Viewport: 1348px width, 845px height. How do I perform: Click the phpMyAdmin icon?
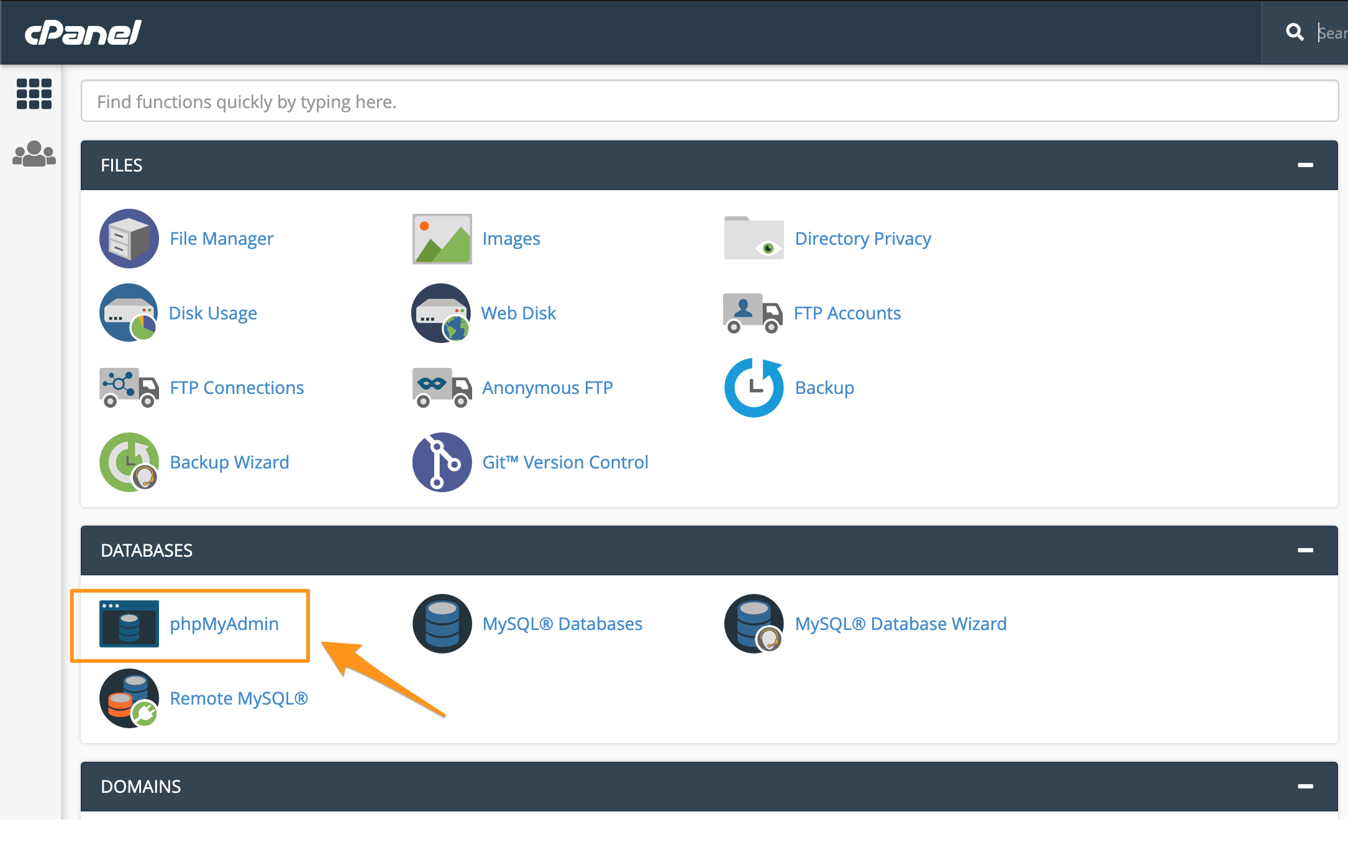[129, 624]
